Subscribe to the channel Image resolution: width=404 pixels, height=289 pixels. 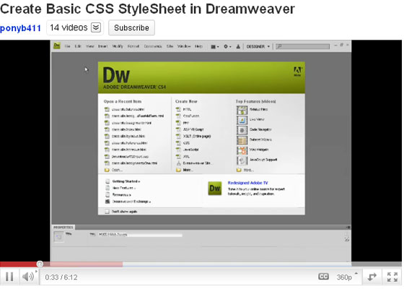coord(131,27)
